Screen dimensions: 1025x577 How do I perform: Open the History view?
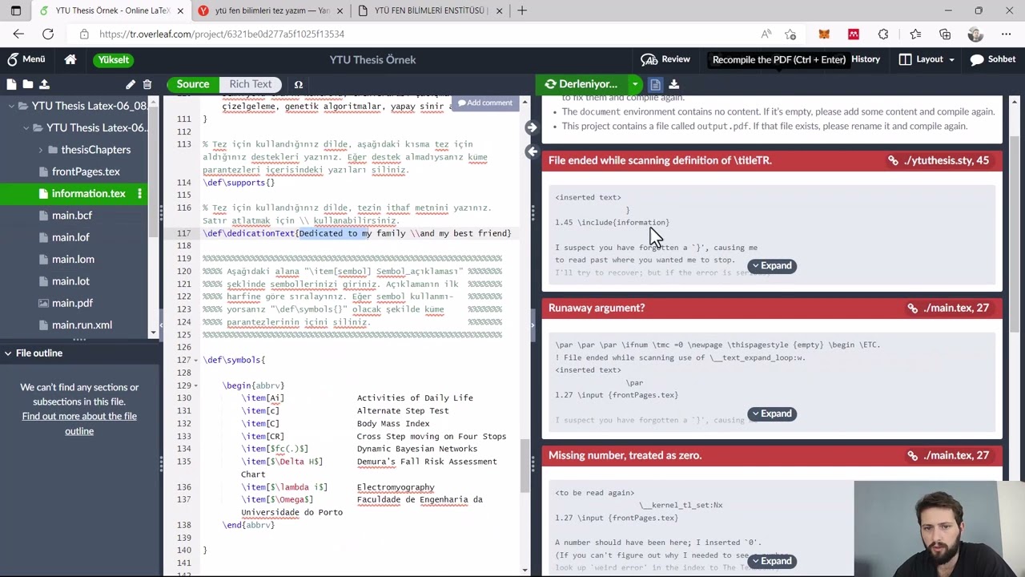(x=865, y=59)
